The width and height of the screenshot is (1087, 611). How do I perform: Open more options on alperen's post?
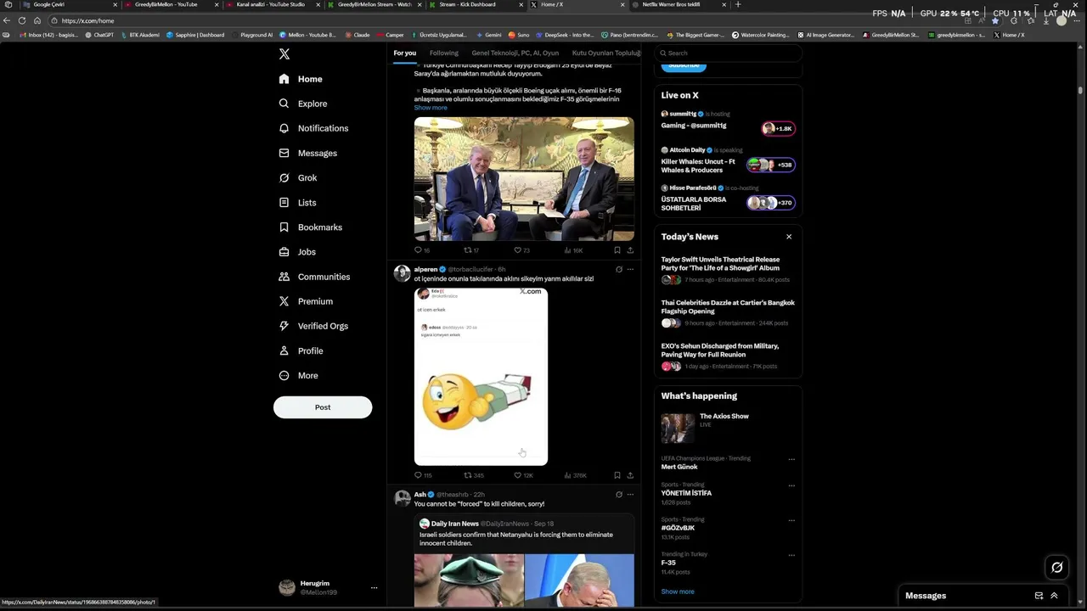pos(630,269)
